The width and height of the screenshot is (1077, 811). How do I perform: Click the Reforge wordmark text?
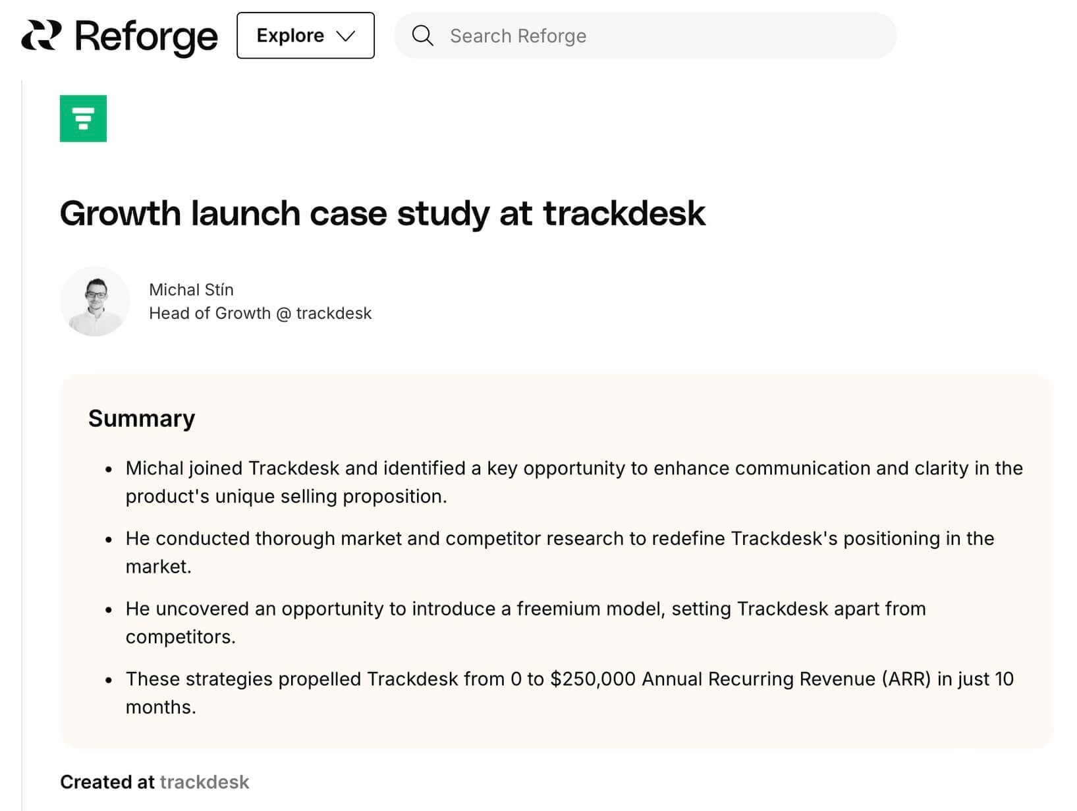coord(146,37)
